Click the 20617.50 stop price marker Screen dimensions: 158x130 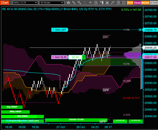(x=150, y=57)
